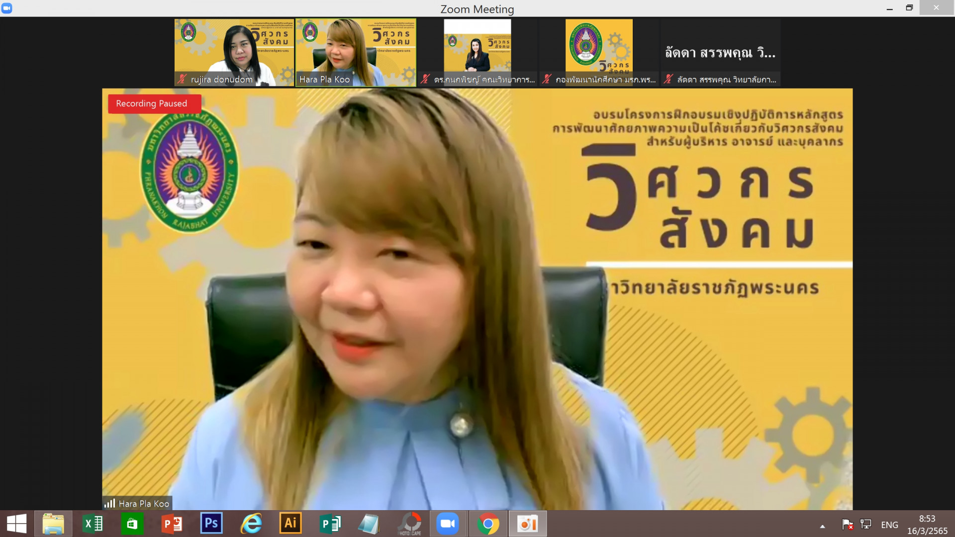Open File Explorer from the taskbar

[x=53, y=524]
